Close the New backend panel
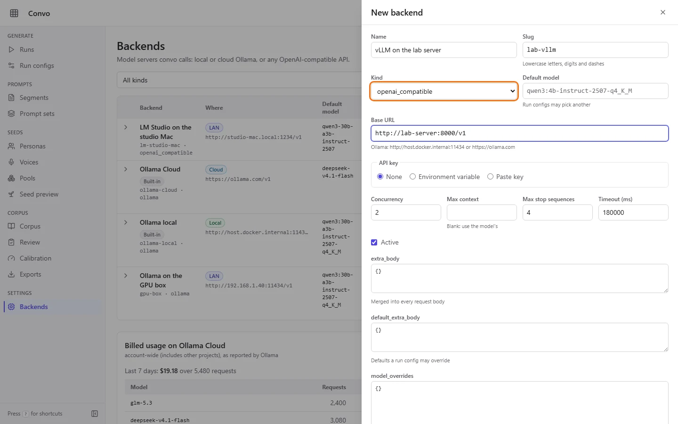Screen dimensions: 678x424 click(663, 12)
